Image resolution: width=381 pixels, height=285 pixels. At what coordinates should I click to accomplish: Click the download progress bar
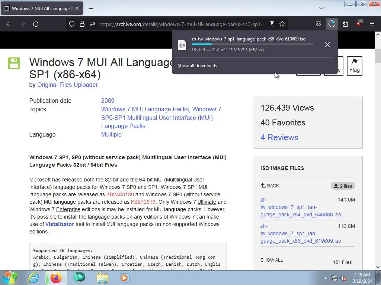pos(252,44)
